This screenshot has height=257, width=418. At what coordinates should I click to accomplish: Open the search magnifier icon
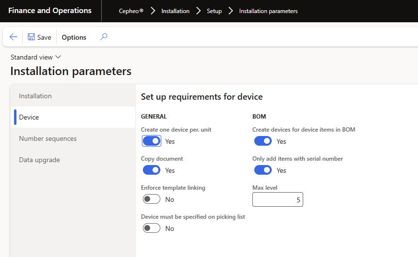pyautogui.click(x=104, y=37)
